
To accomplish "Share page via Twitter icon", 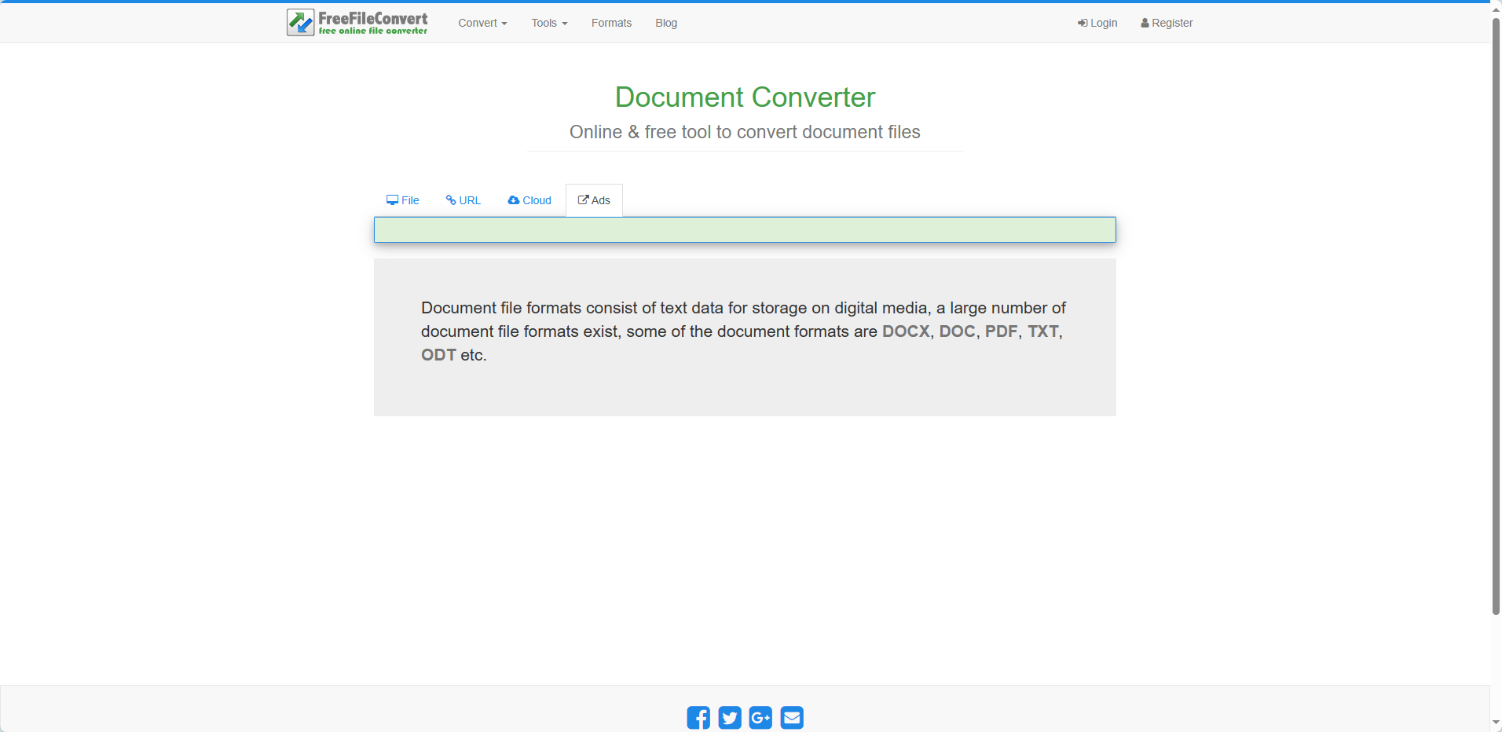I will click(730, 717).
